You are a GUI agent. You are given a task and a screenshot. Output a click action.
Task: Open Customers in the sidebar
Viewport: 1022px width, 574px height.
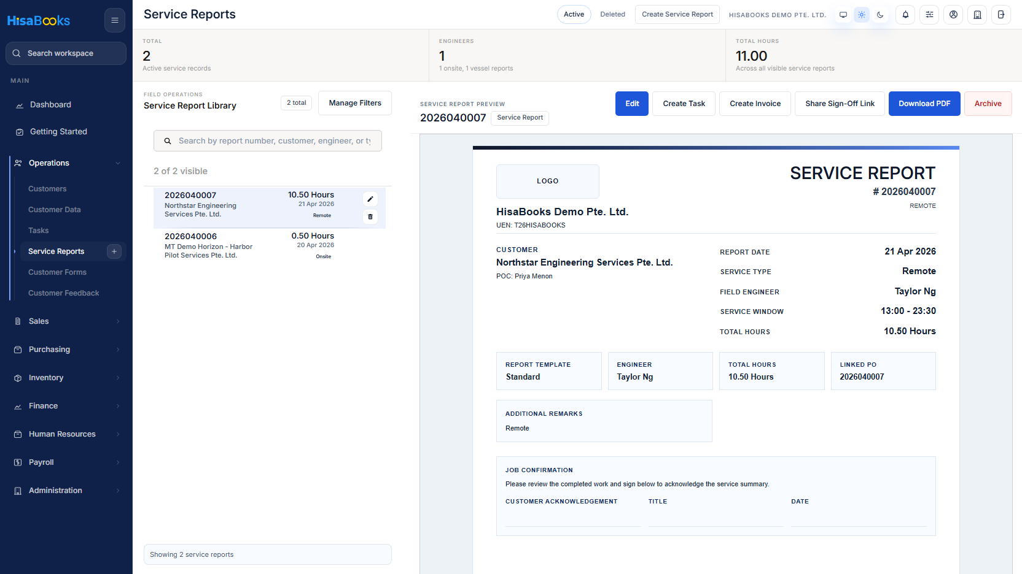pos(47,189)
